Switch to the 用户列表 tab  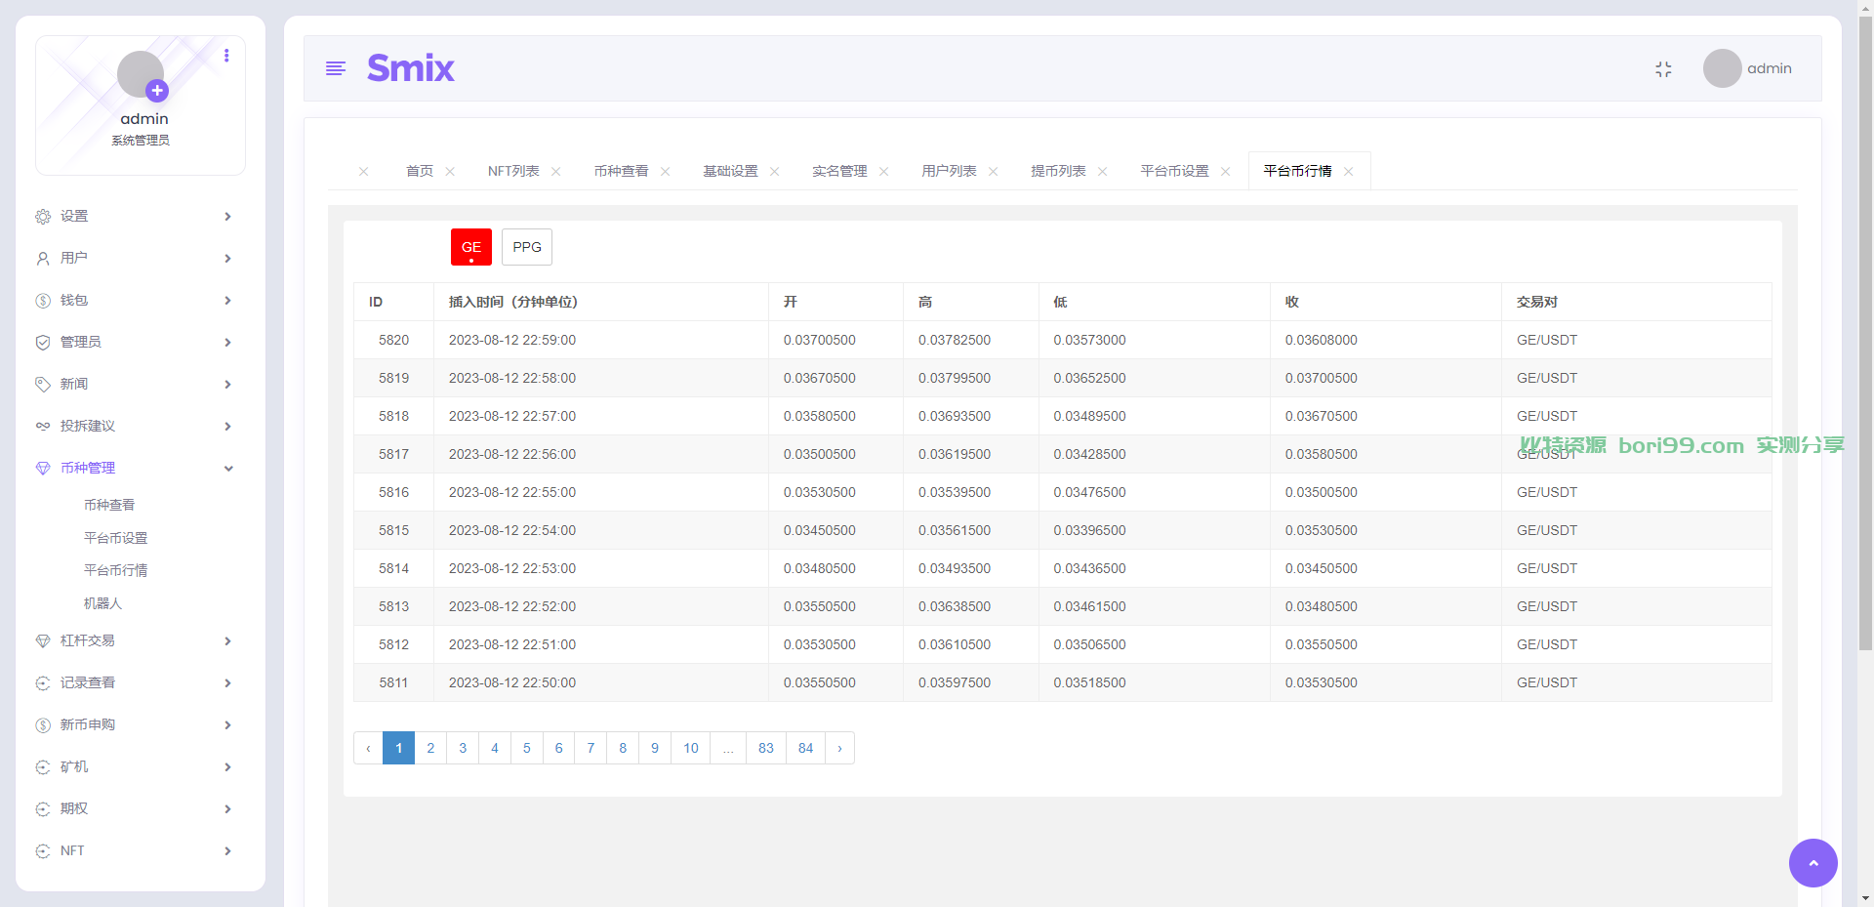(950, 171)
